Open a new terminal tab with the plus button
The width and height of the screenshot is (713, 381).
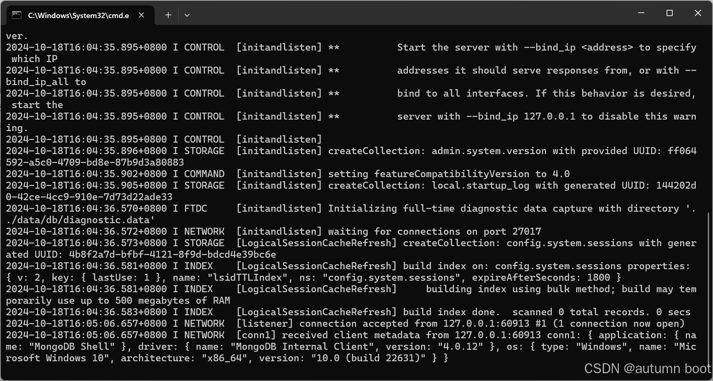[168, 15]
